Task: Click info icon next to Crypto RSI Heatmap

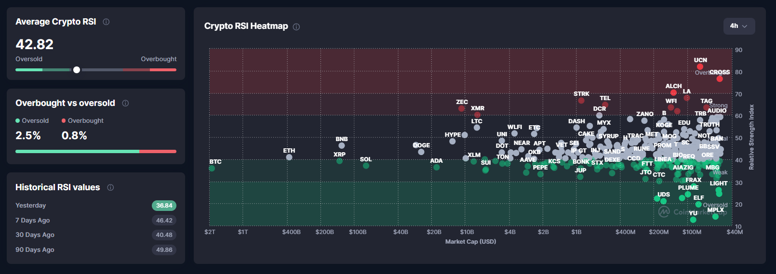Action: click(296, 26)
